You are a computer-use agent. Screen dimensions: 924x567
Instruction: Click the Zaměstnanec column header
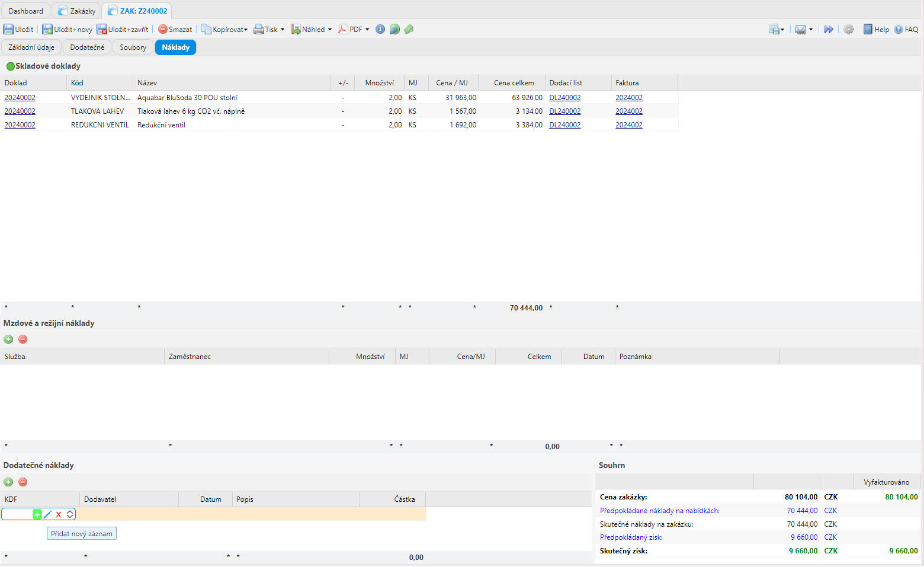coord(246,357)
